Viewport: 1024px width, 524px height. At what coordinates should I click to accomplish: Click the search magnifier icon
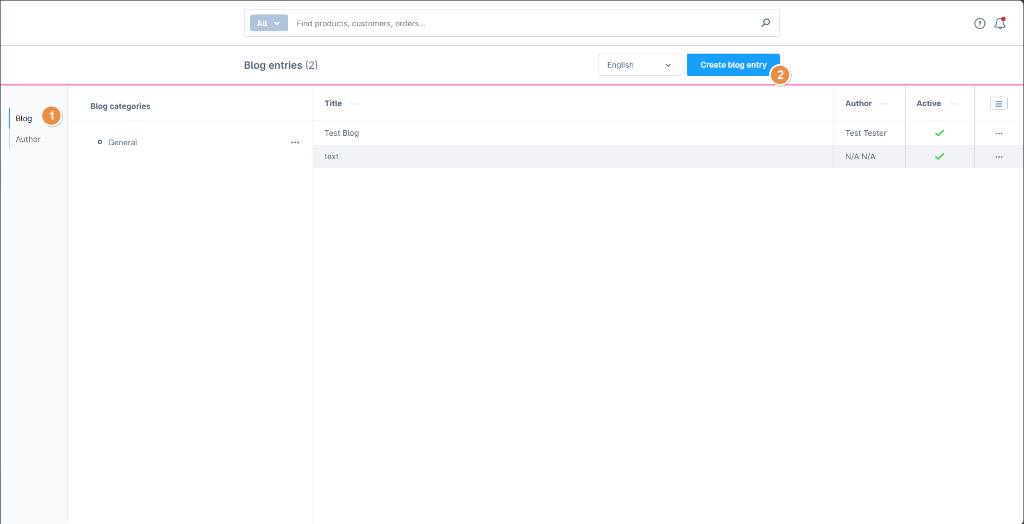(x=765, y=23)
